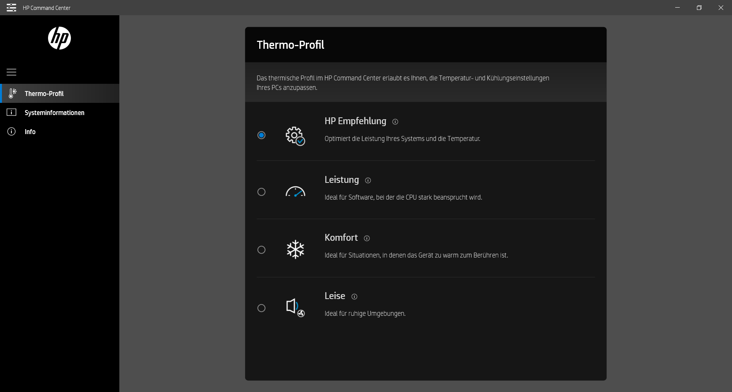This screenshot has height=392, width=732.
Task: Click the gear checkmark HP Empfehlung icon
Action: tap(295, 136)
